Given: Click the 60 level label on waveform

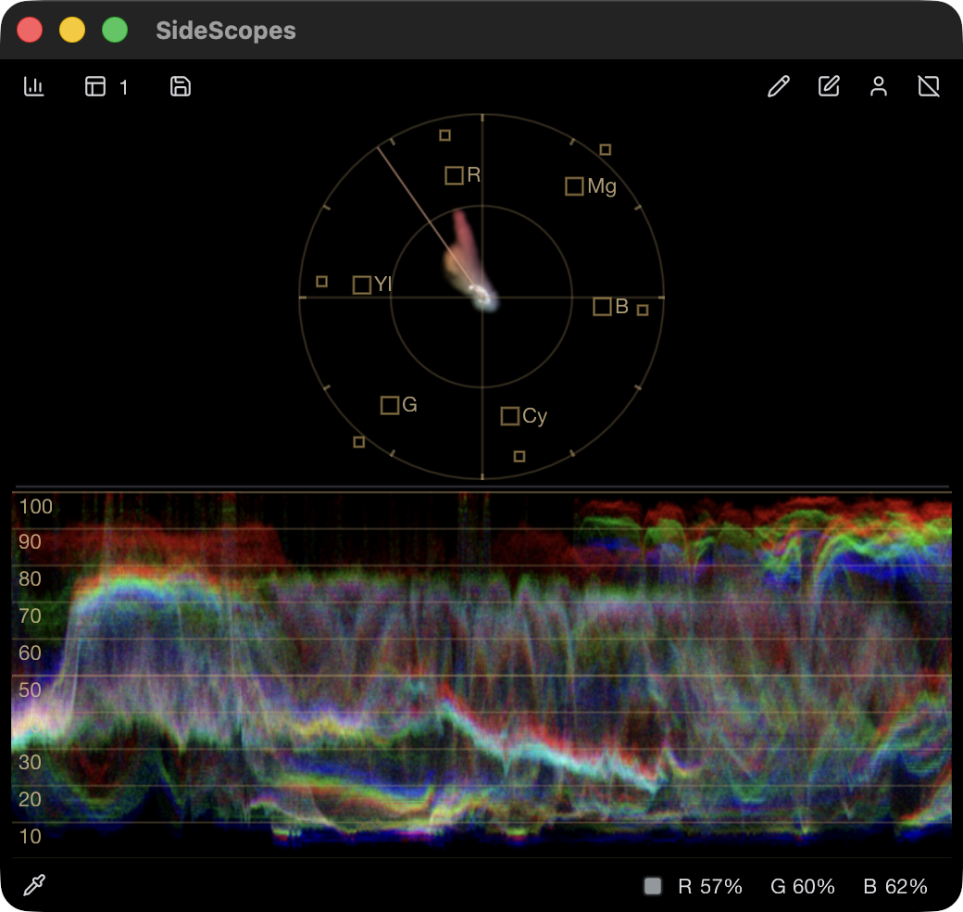Looking at the screenshot, I should click(x=30, y=652).
